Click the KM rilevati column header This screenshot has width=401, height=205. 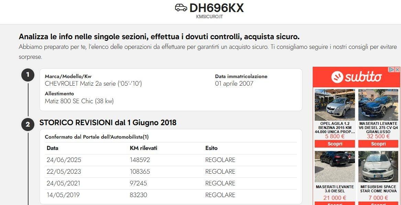[144, 148]
